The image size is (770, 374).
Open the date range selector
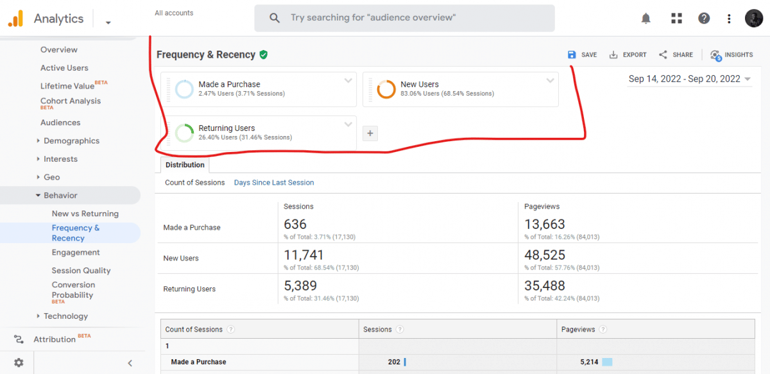pos(689,78)
